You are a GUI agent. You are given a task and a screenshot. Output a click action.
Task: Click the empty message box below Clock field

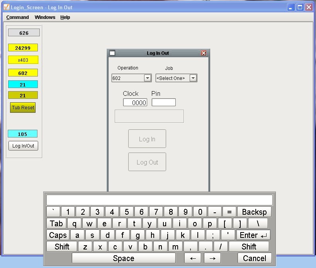[149, 116]
